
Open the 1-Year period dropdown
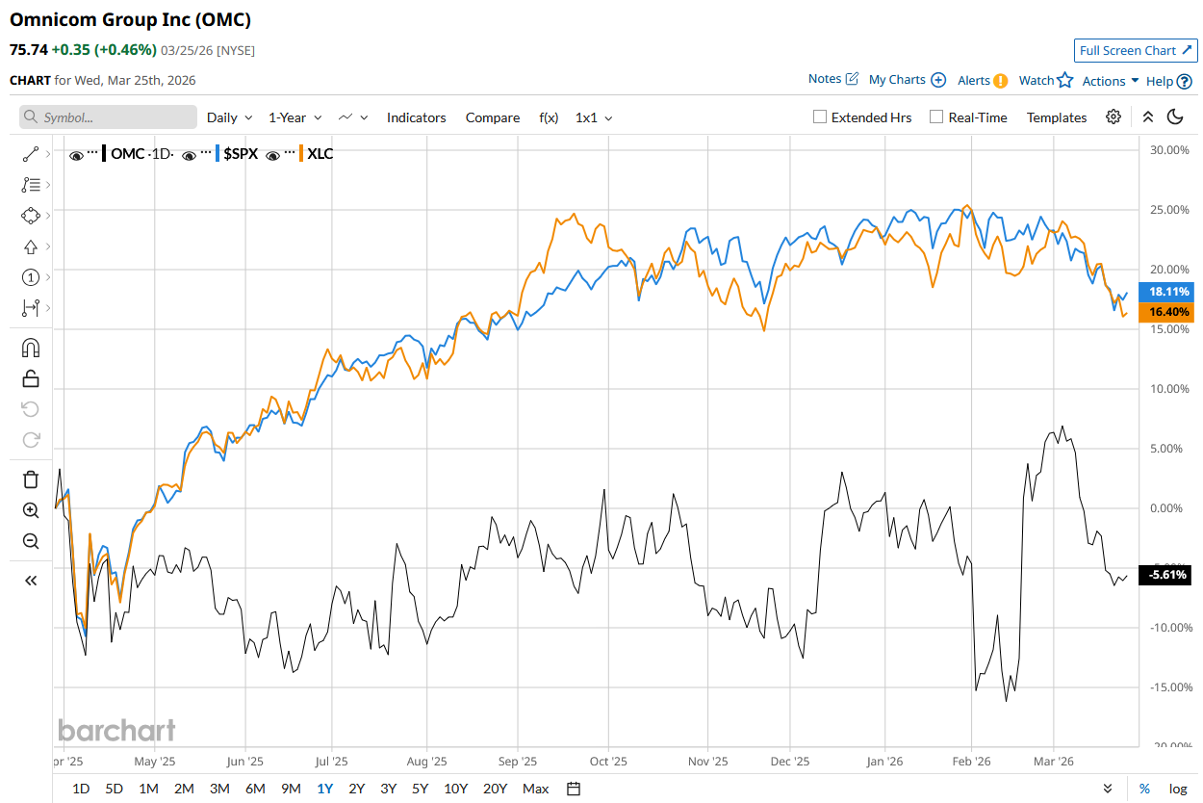(x=295, y=117)
